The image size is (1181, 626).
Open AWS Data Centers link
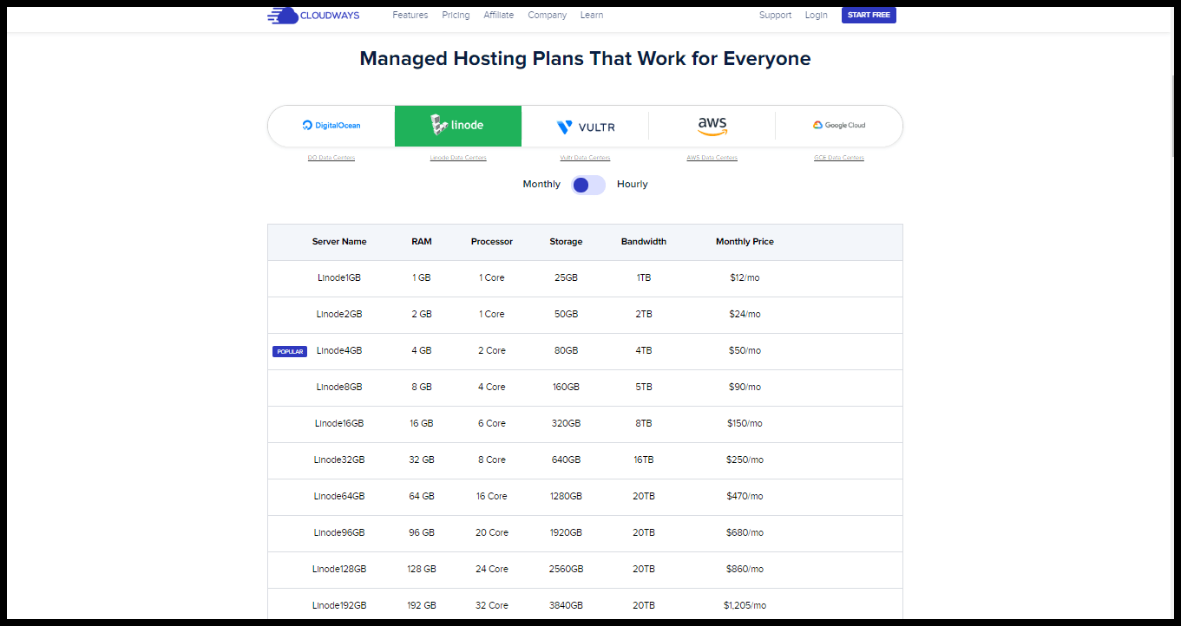(x=712, y=158)
